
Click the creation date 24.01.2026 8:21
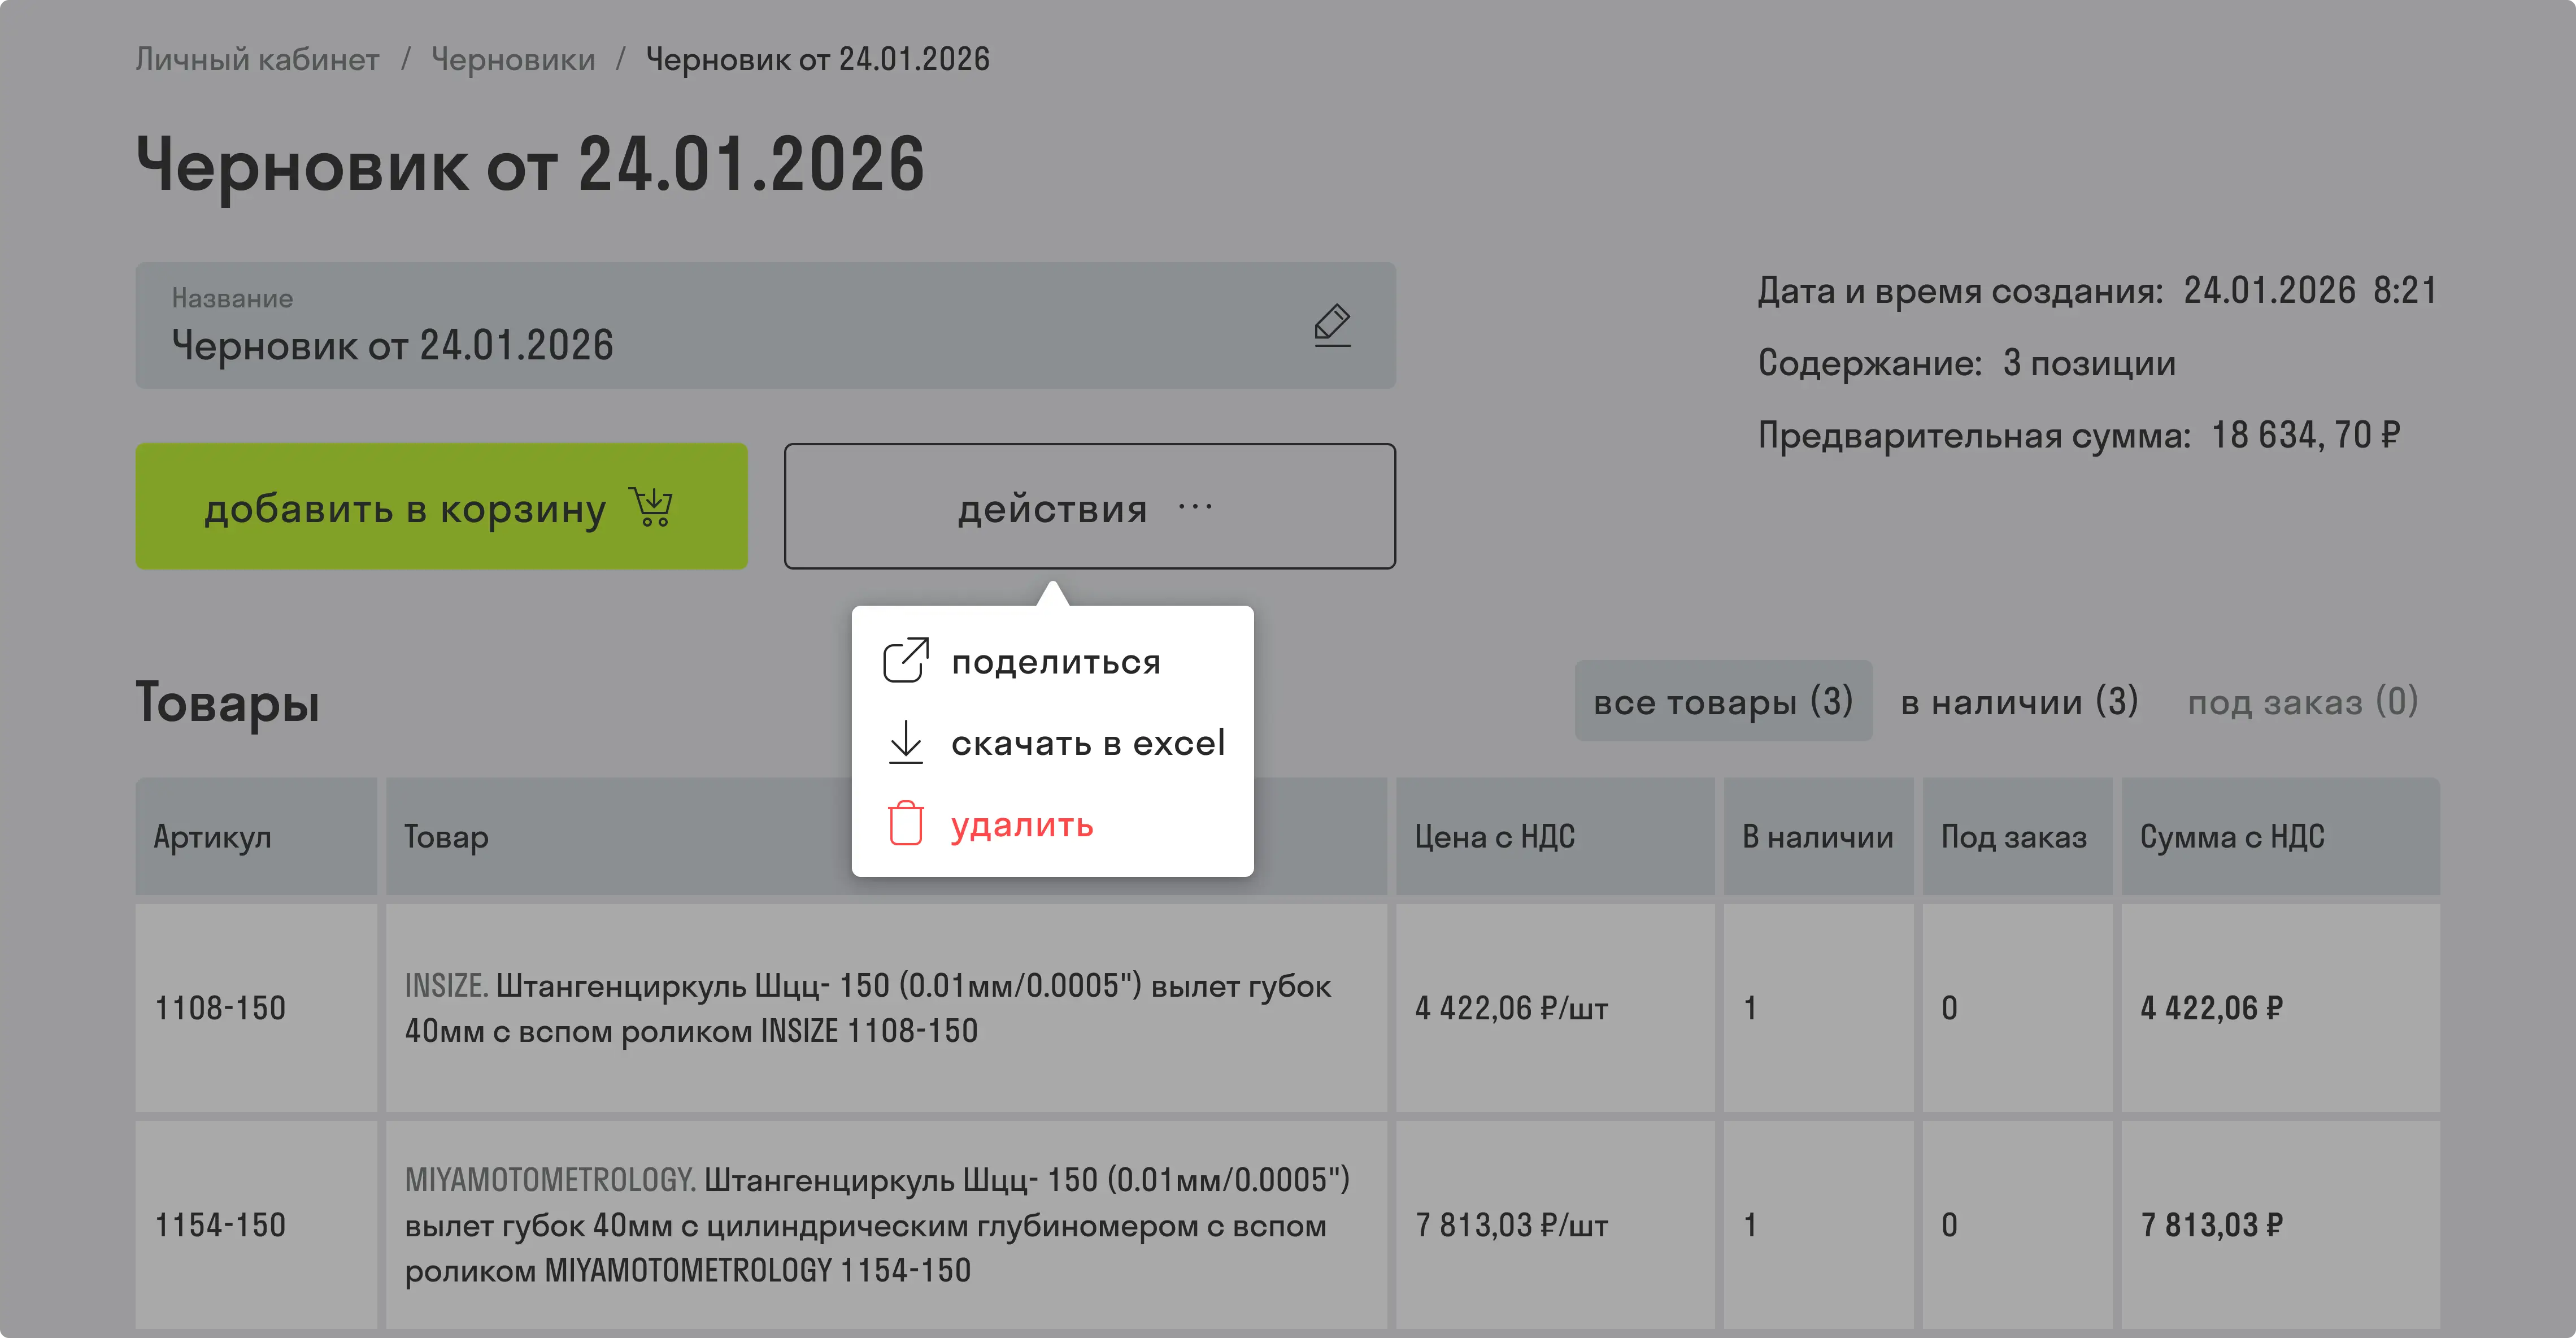point(2310,291)
